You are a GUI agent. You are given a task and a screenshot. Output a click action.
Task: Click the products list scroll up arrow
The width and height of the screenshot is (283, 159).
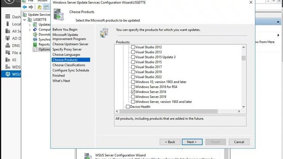click(x=244, y=47)
